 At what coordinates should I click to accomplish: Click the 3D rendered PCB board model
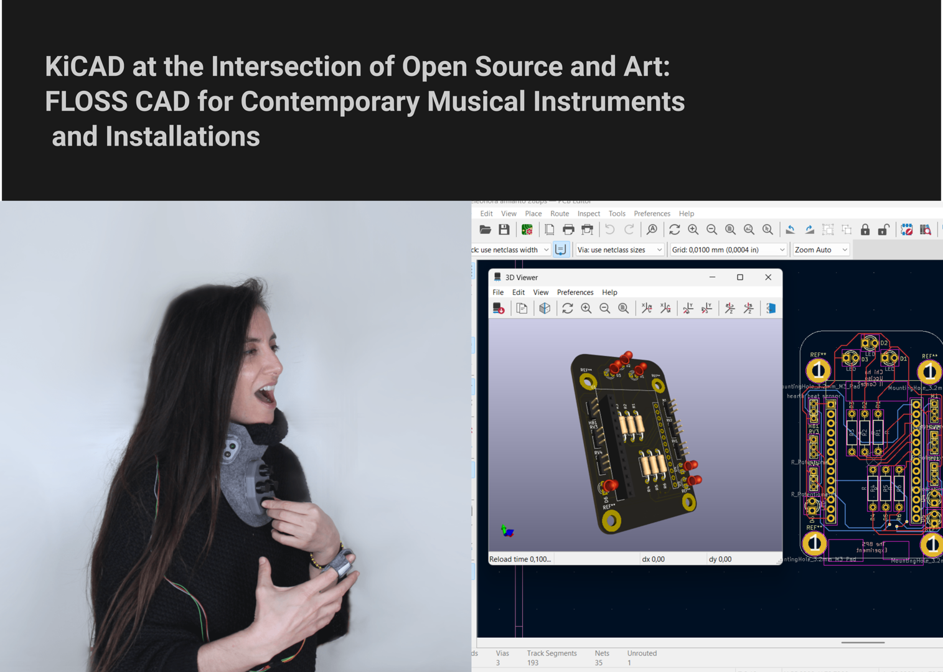pyautogui.click(x=632, y=442)
